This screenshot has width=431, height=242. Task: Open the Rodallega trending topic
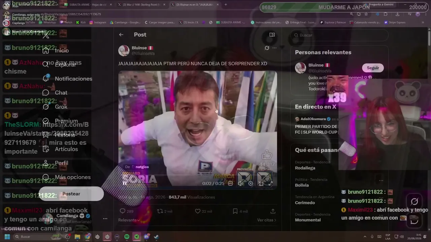(x=305, y=168)
